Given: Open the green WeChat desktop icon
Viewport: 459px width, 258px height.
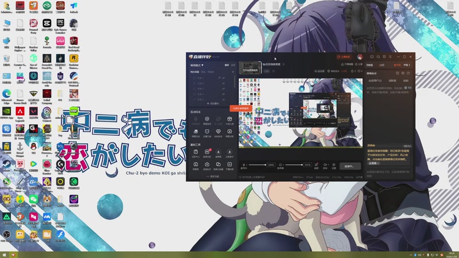Looking at the screenshot, I should (33, 199).
